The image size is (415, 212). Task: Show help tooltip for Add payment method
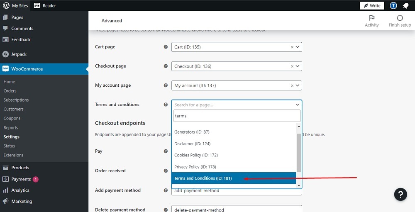point(166,190)
